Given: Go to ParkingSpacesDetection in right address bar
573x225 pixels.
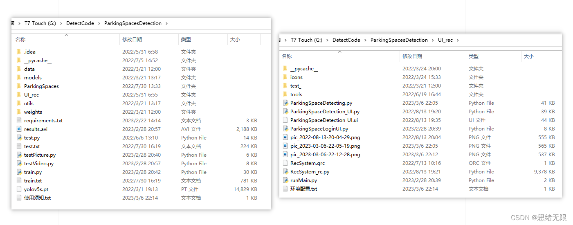Looking at the screenshot, I should [x=399, y=40].
